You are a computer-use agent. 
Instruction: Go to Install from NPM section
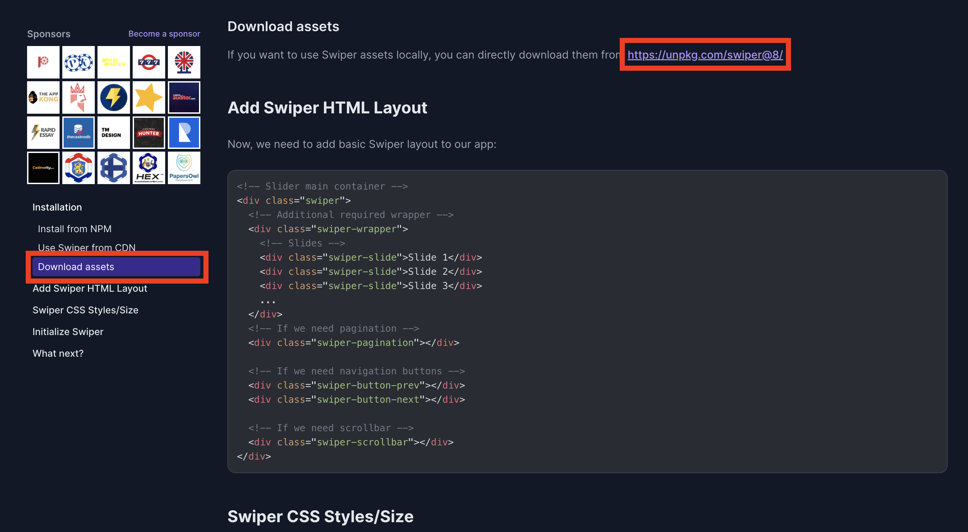coord(74,229)
